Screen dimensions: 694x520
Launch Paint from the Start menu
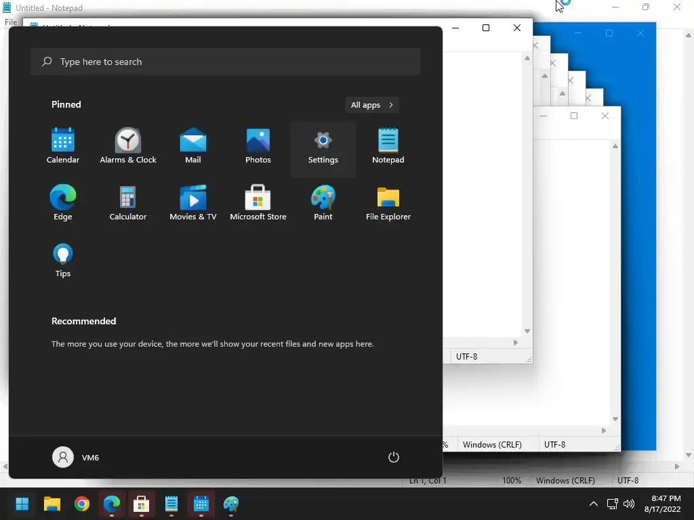(x=323, y=202)
